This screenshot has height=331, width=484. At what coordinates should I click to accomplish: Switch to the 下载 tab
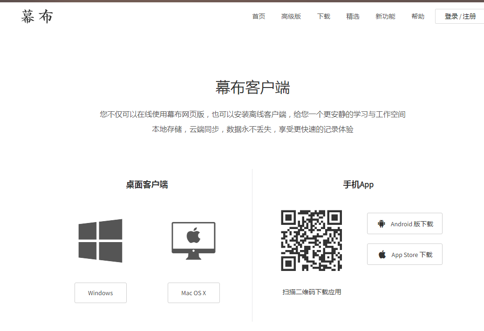point(324,16)
